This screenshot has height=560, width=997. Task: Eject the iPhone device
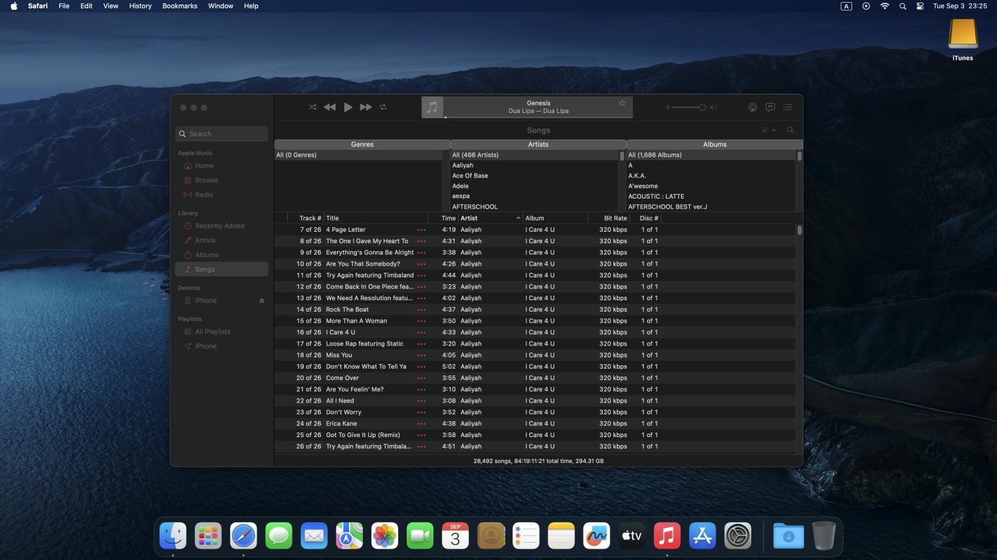262,301
